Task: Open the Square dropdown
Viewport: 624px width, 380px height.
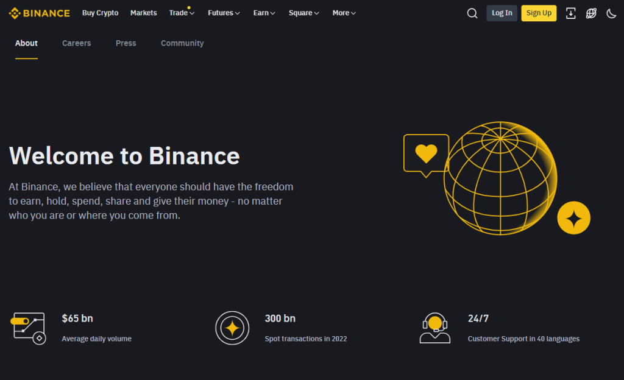Action: [303, 13]
